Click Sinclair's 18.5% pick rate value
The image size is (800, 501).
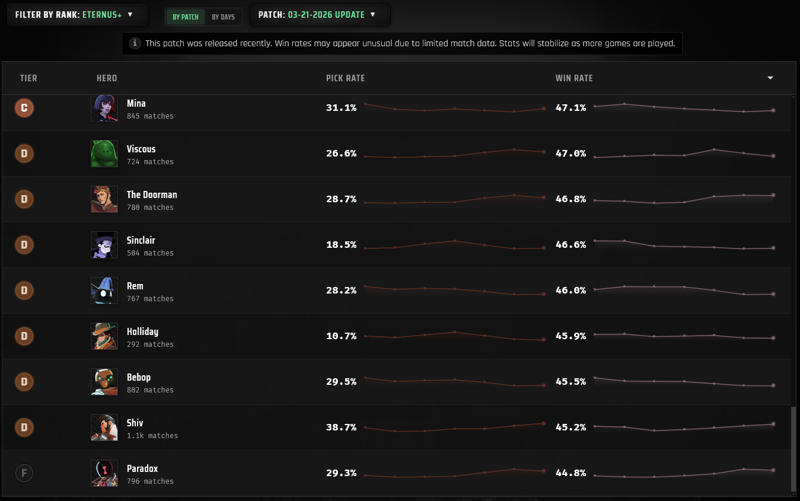click(342, 245)
